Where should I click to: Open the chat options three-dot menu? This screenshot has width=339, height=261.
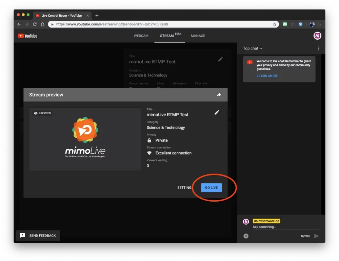[318, 48]
